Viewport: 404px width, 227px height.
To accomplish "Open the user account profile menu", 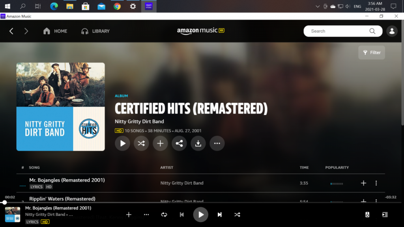I will 392,31.
